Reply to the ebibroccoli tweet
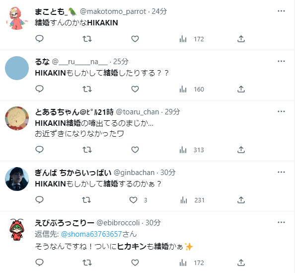295x273 pixels. tap(40, 263)
